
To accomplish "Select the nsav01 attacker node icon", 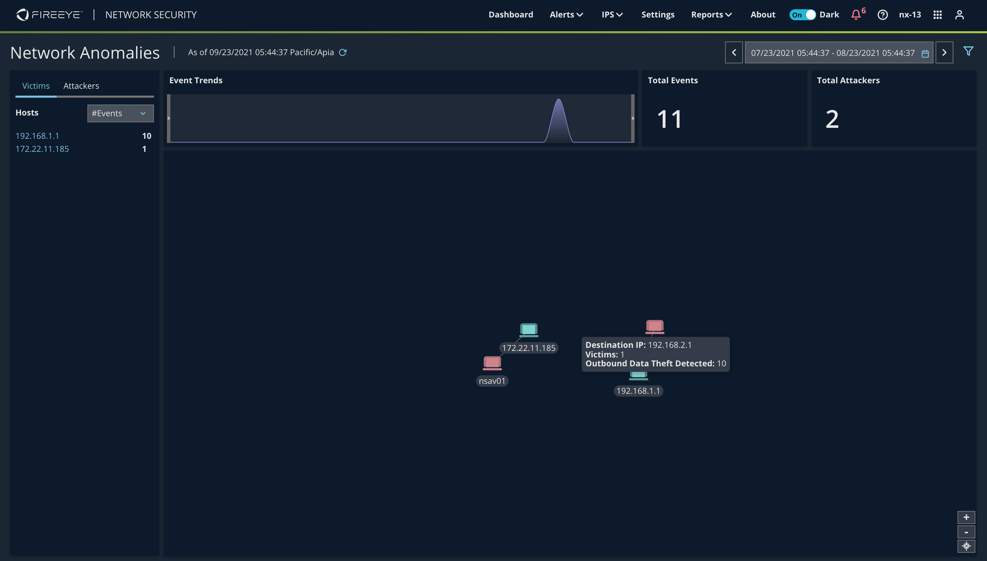I will (492, 363).
